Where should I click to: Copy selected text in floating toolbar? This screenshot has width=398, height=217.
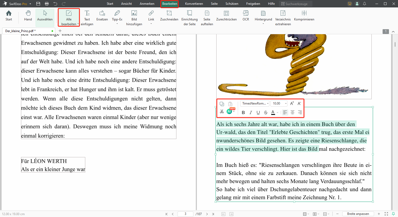222,104
